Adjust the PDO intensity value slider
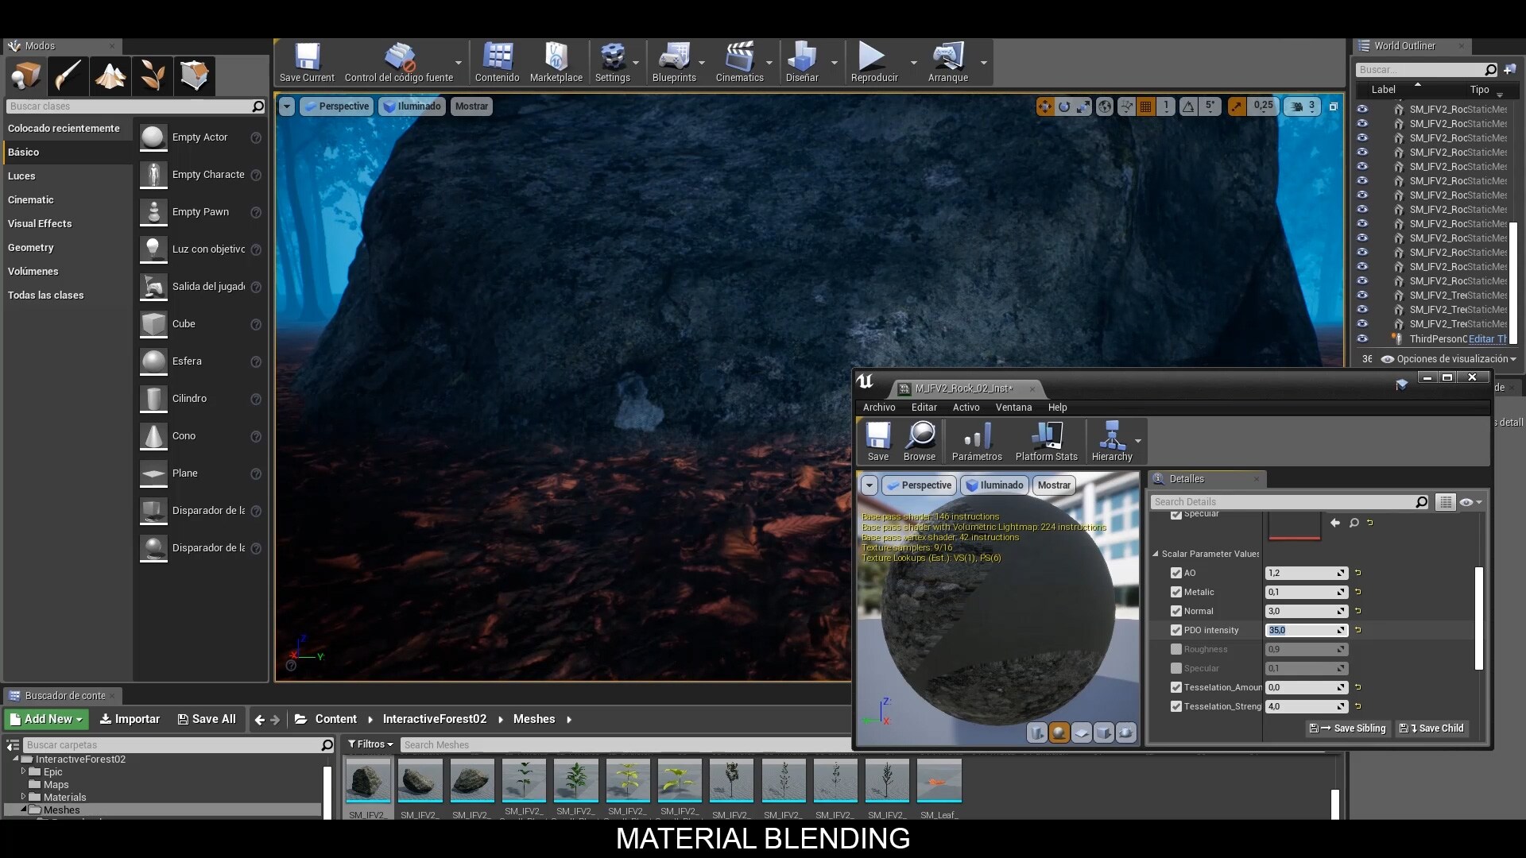The height and width of the screenshot is (858, 1526). (1303, 630)
